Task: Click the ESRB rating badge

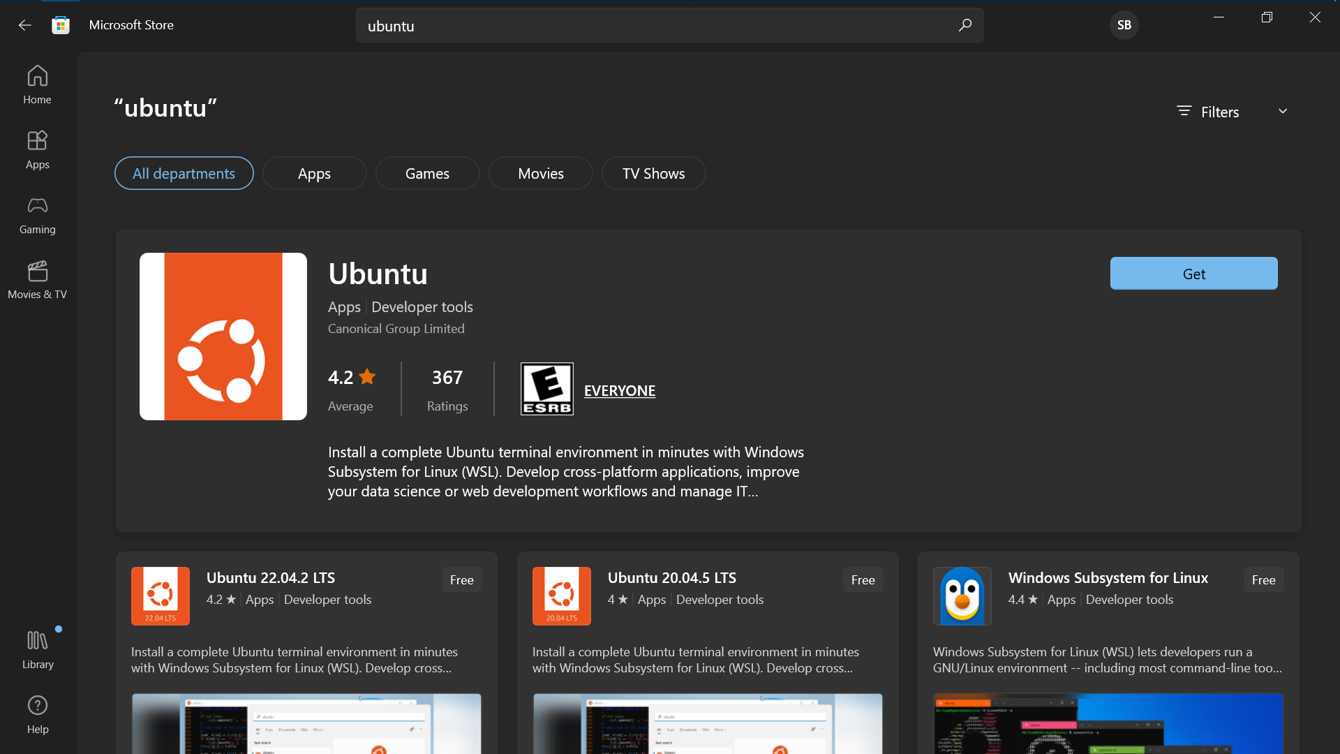Action: click(546, 389)
